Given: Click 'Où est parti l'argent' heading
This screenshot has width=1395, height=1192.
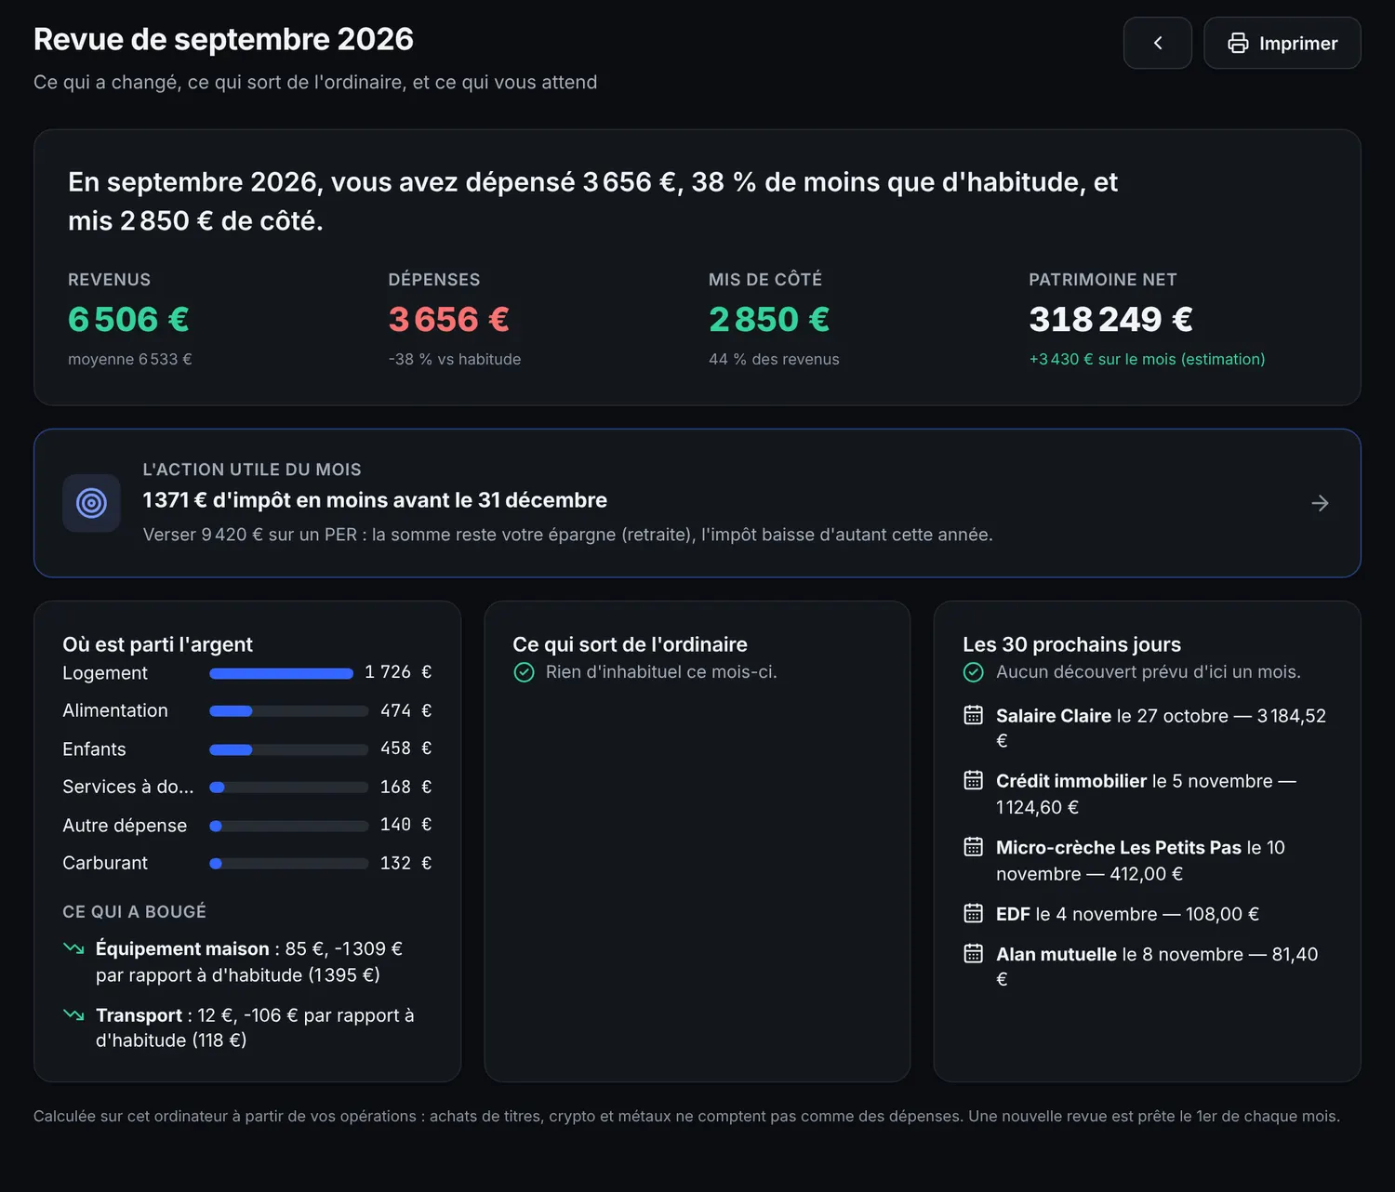Looking at the screenshot, I should point(157,644).
